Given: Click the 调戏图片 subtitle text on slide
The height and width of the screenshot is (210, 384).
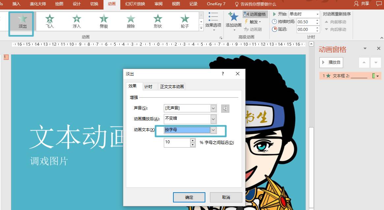Looking at the screenshot, I should 49,161.
